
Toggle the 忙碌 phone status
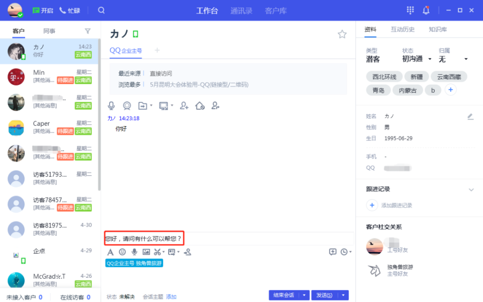[x=70, y=11]
